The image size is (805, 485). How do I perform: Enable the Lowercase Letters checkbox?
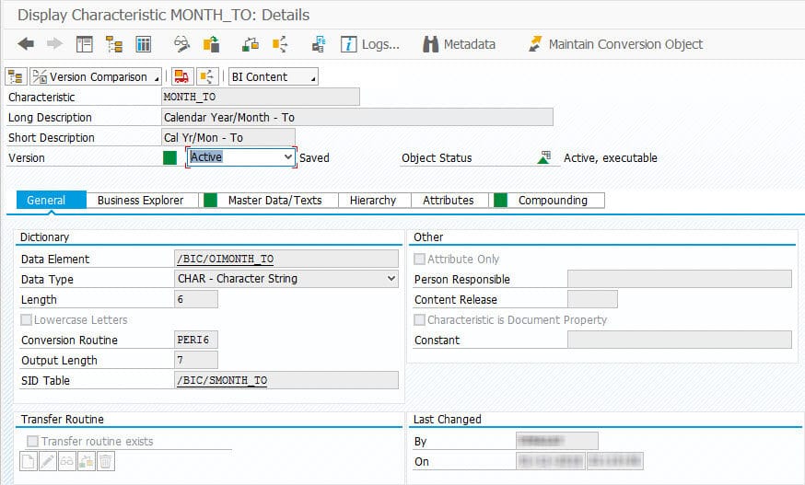(x=27, y=320)
